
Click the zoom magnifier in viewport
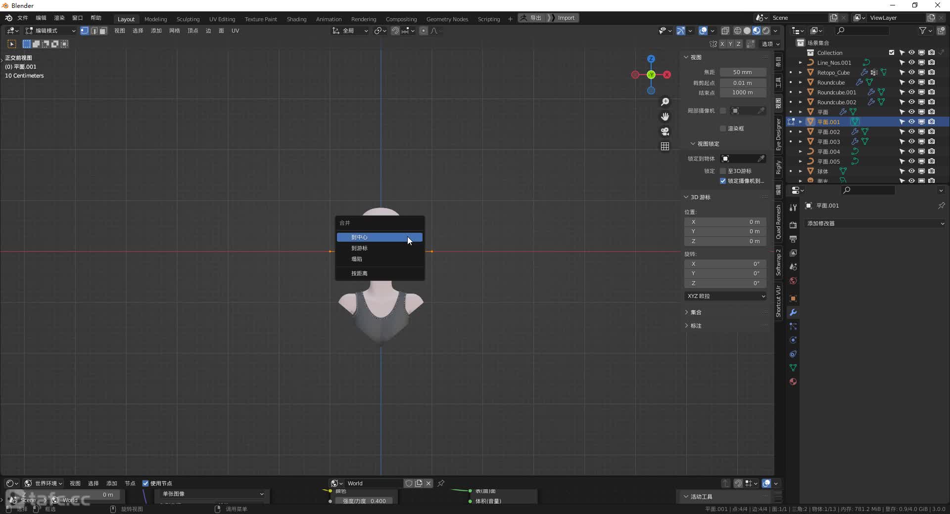click(x=665, y=102)
